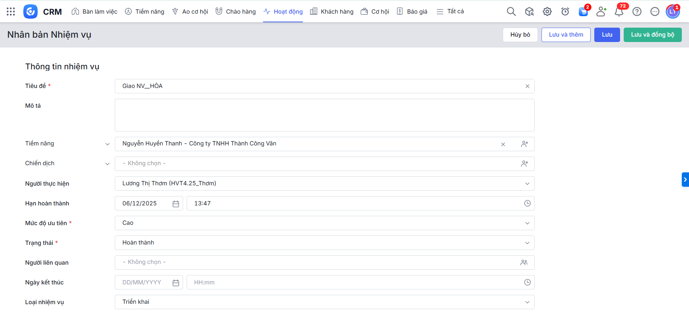The width and height of the screenshot is (689, 316).
Task: Expand the right side panel arrow
Action: (x=685, y=180)
